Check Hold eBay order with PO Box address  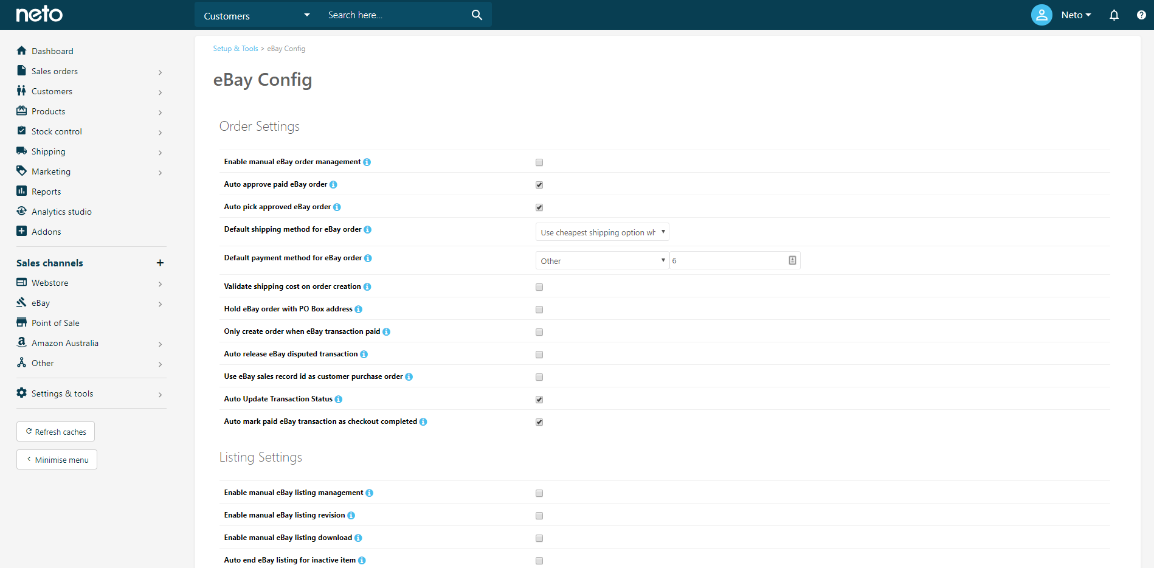tap(539, 310)
